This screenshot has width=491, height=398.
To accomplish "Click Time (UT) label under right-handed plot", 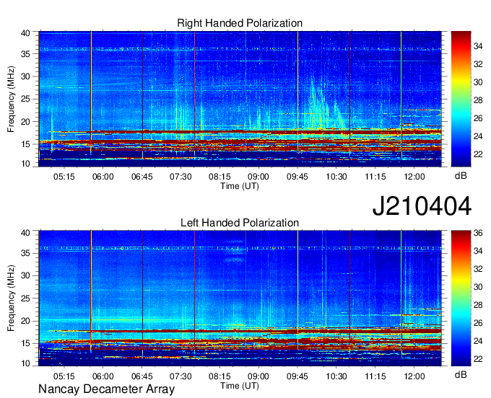I will tap(240, 186).
